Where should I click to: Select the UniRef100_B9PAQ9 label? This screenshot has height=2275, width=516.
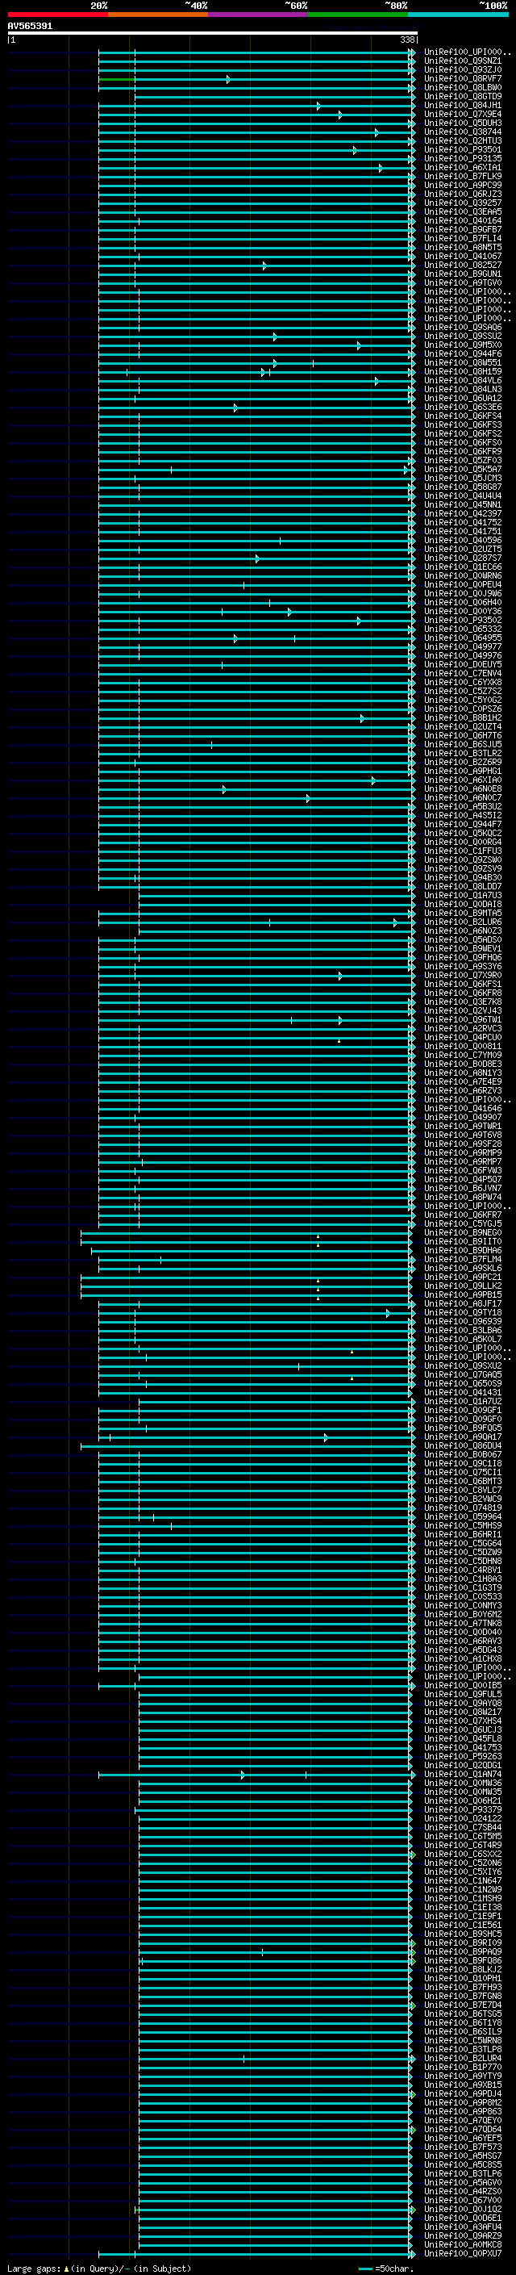[462, 1951]
